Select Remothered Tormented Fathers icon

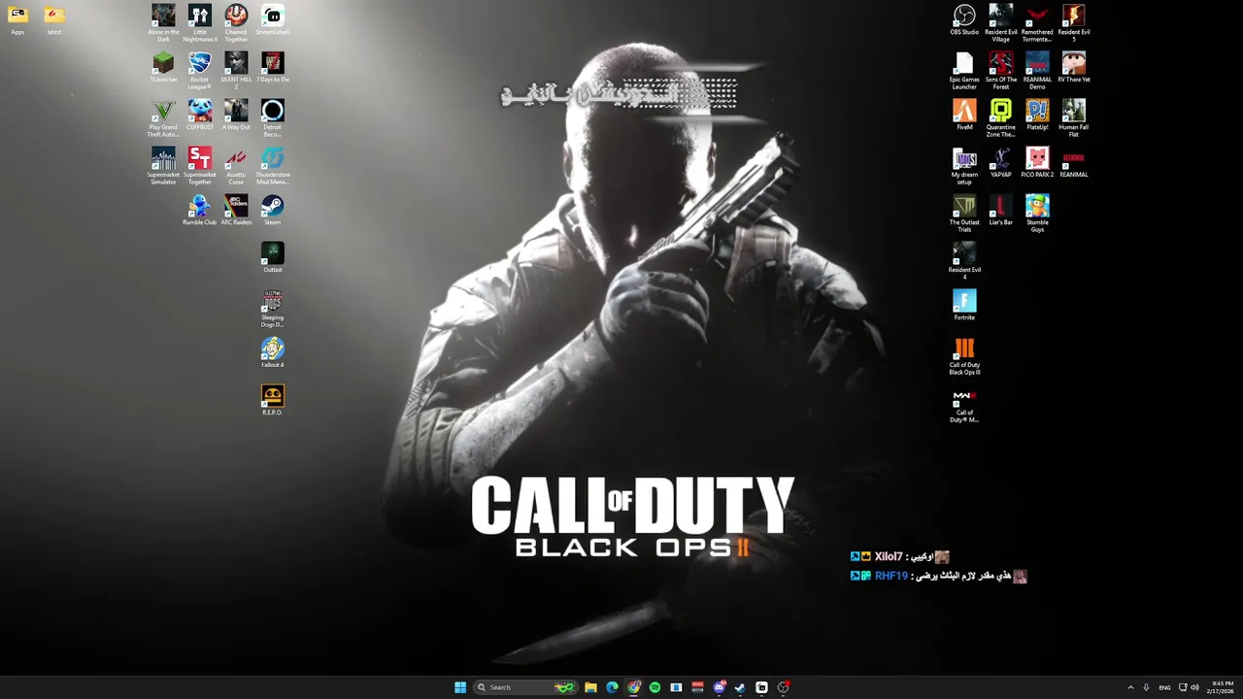point(1037,23)
